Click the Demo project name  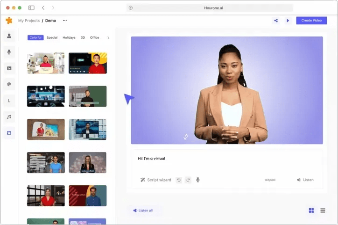coord(51,21)
